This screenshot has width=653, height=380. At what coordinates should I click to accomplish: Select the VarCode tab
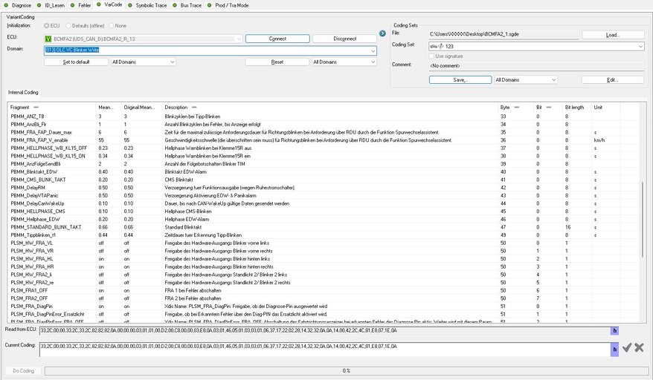point(109,4)
